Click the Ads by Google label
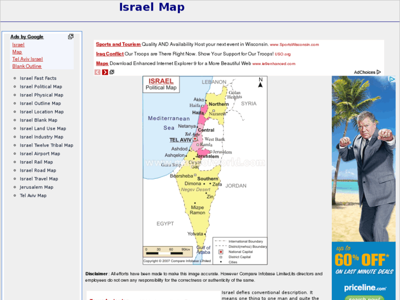 pos(27,37)
